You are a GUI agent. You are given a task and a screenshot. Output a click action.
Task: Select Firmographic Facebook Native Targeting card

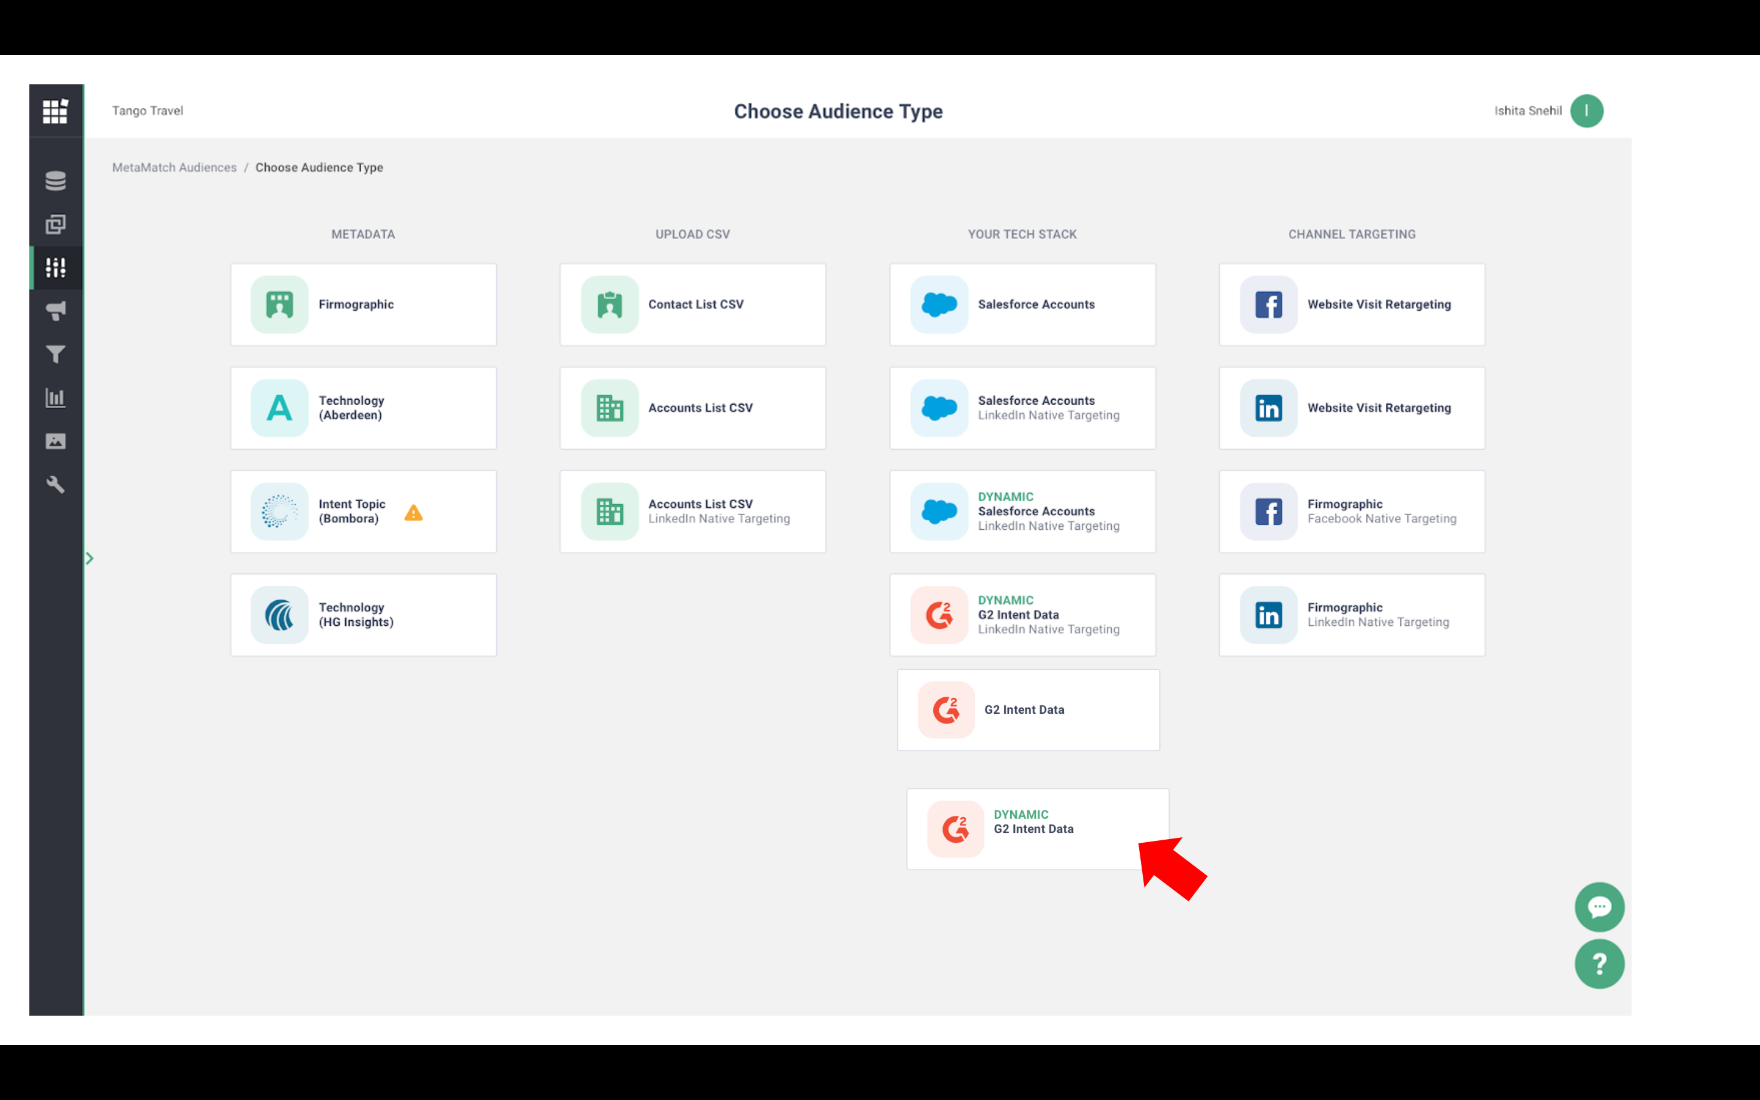pyautogui.click(x=1352, y=512)
